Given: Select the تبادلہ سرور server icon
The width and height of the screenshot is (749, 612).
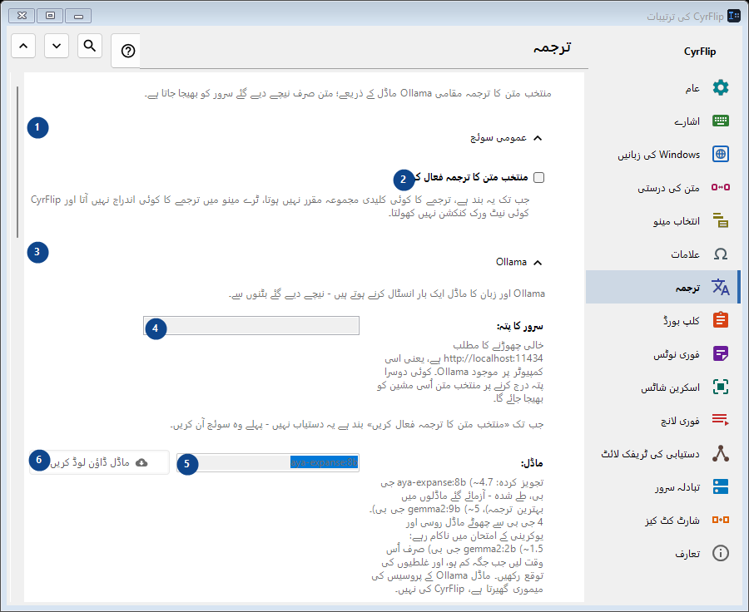Looking at the screenshot, I should click(x=721, y=486).
